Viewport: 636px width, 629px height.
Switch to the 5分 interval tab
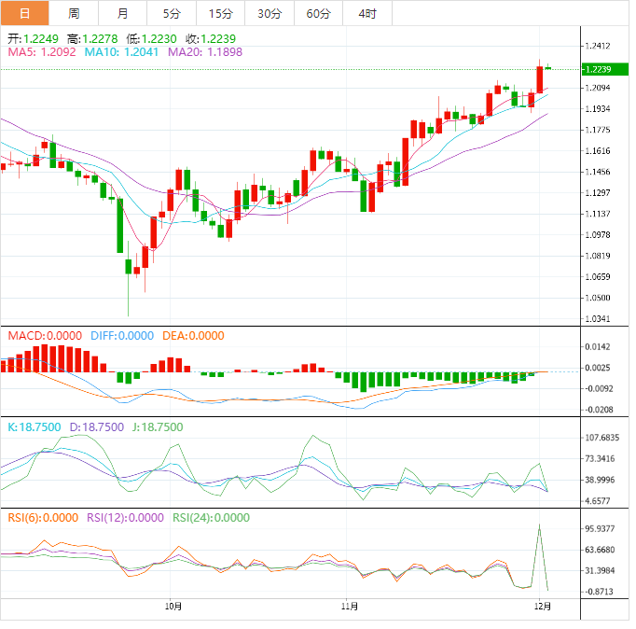coord(172,13)
